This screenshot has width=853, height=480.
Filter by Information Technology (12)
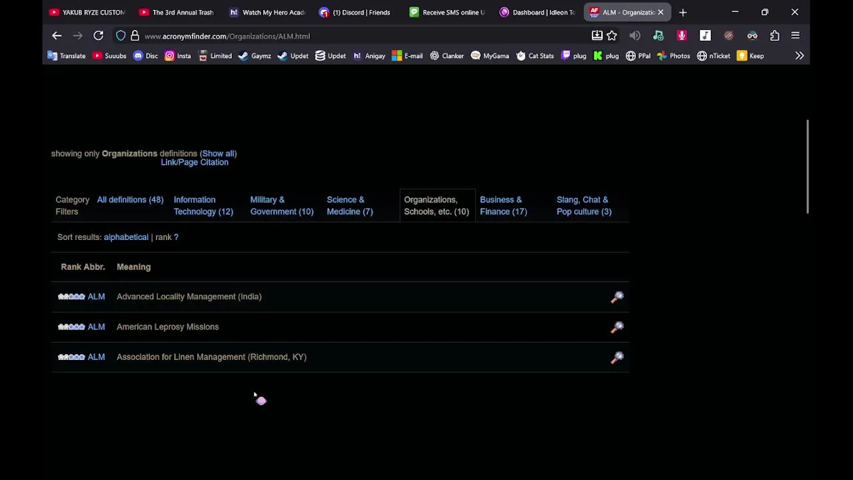click(x=203, y=206)
